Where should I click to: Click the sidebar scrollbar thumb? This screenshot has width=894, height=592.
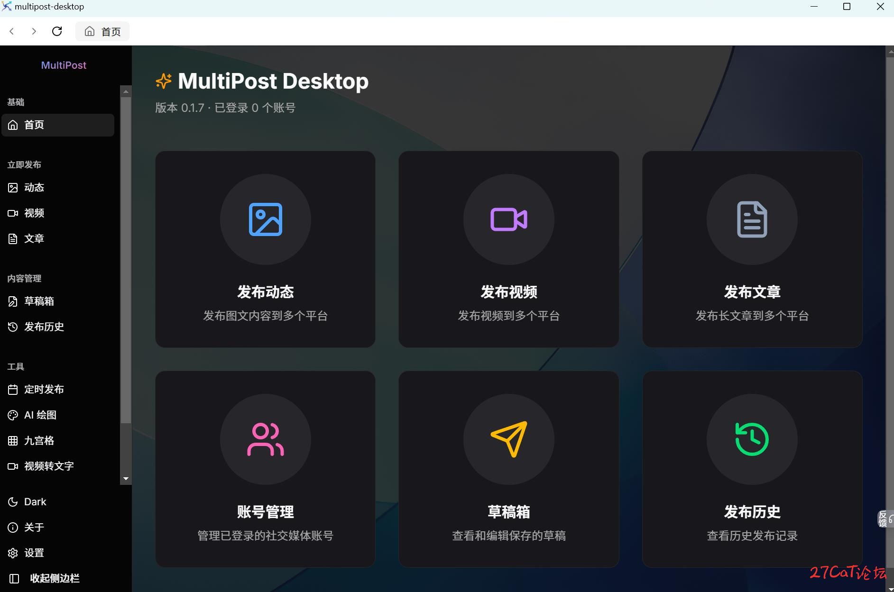[126, 260]
